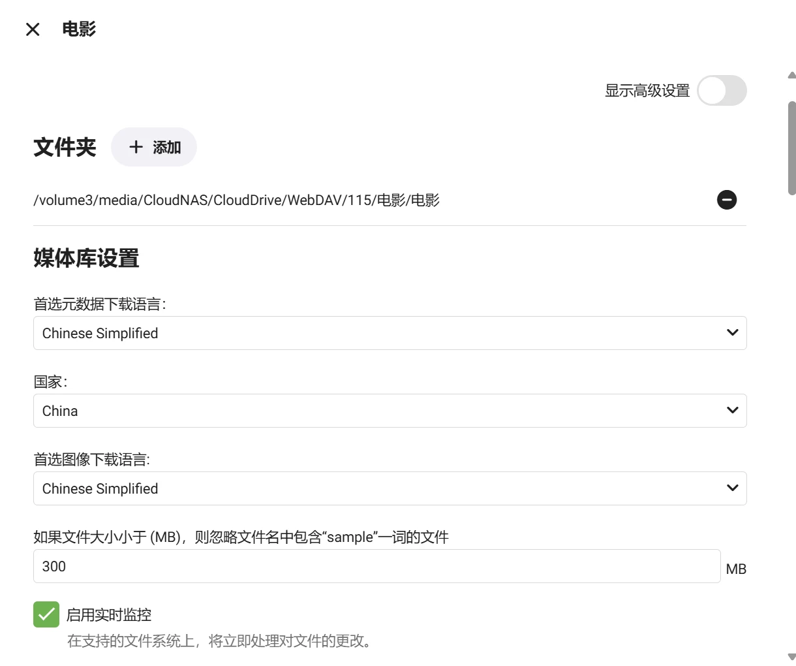Click the sample file size field showing 300
The image size is (796, 666).
376,566
